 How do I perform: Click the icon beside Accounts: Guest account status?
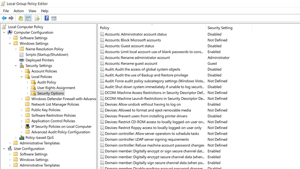102,46
